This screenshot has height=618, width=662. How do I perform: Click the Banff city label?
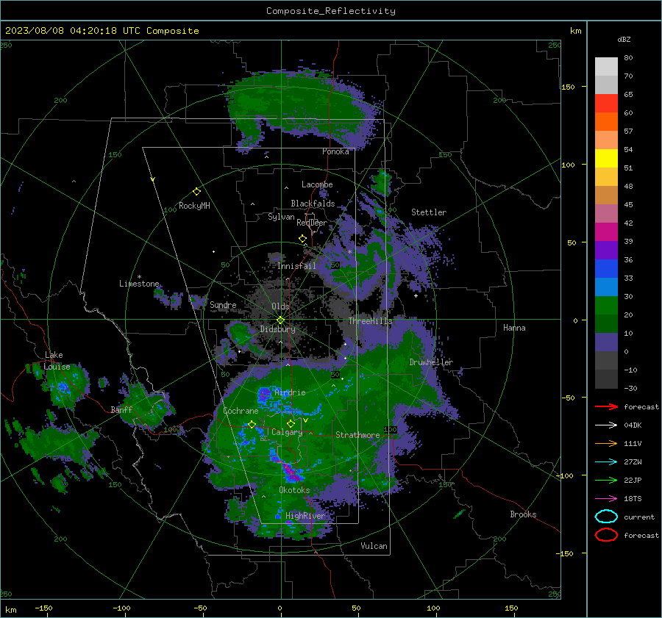coord(121,410)
